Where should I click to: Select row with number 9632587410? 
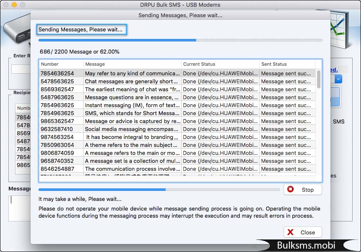pos(177,129)
